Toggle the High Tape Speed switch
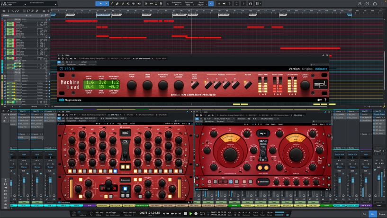The image size is (387, 218). coord(195,85)
